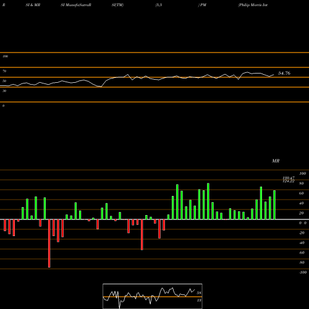Click the 100 label on the MR axis

pos(302,174)
